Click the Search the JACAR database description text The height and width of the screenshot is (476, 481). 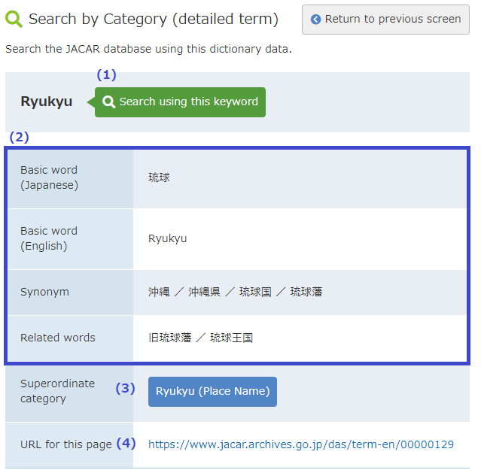(148, 49)
